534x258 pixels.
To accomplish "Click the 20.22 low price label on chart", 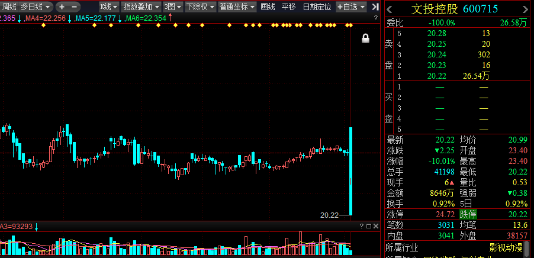I will pos(329,215).
